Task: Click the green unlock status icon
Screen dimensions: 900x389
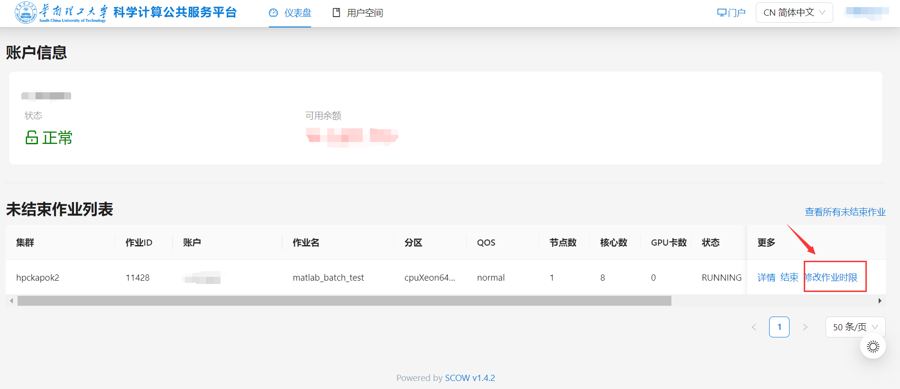Action: click(x=32, y=138)
